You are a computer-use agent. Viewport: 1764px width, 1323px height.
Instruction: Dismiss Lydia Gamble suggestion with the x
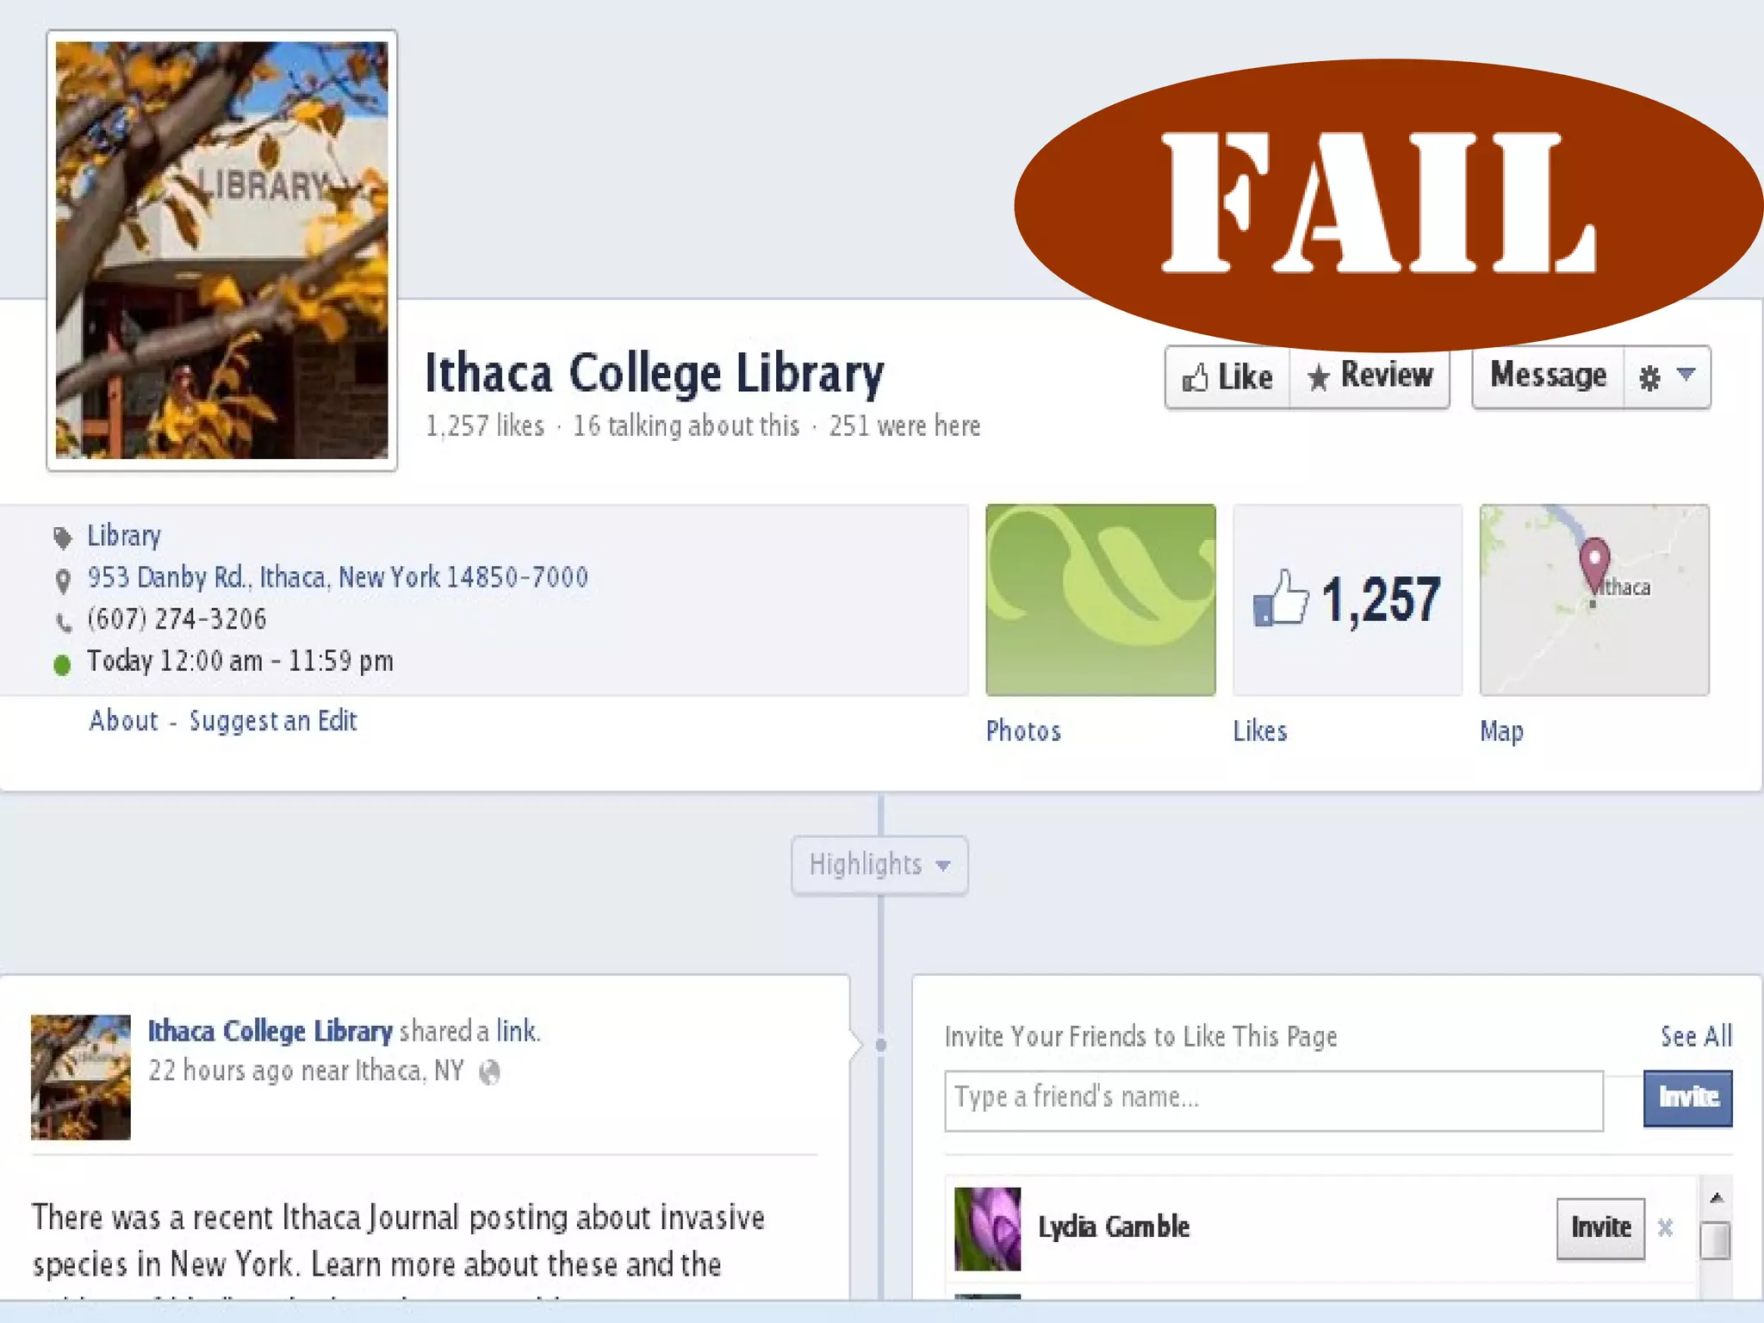[x=1666, y=1228]
